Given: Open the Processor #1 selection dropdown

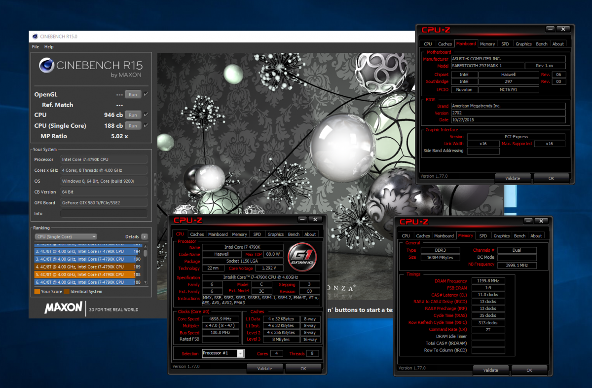Looking at the screenshot, I should pos(223,353).
